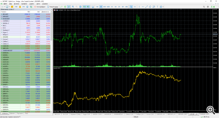
Task: Select the D1 timeframe
Action: pyautogui.click(x=119, y=7)
